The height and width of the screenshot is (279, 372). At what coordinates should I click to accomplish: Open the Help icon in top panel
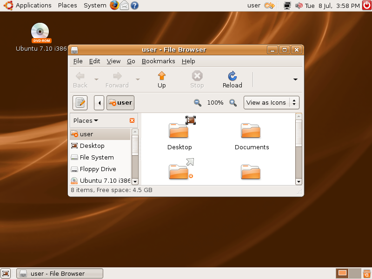134,6
